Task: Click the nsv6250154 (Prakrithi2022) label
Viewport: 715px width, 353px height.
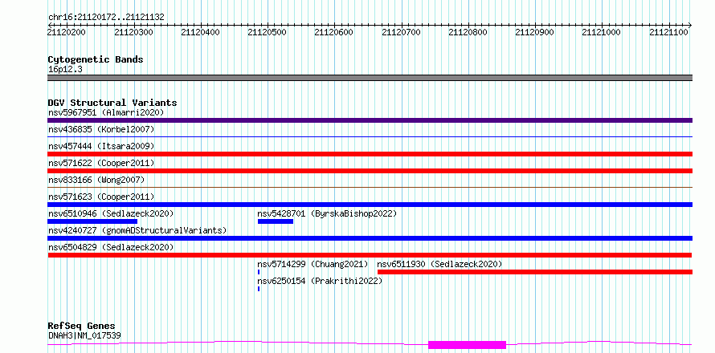Action: click(x=320, y=281)
